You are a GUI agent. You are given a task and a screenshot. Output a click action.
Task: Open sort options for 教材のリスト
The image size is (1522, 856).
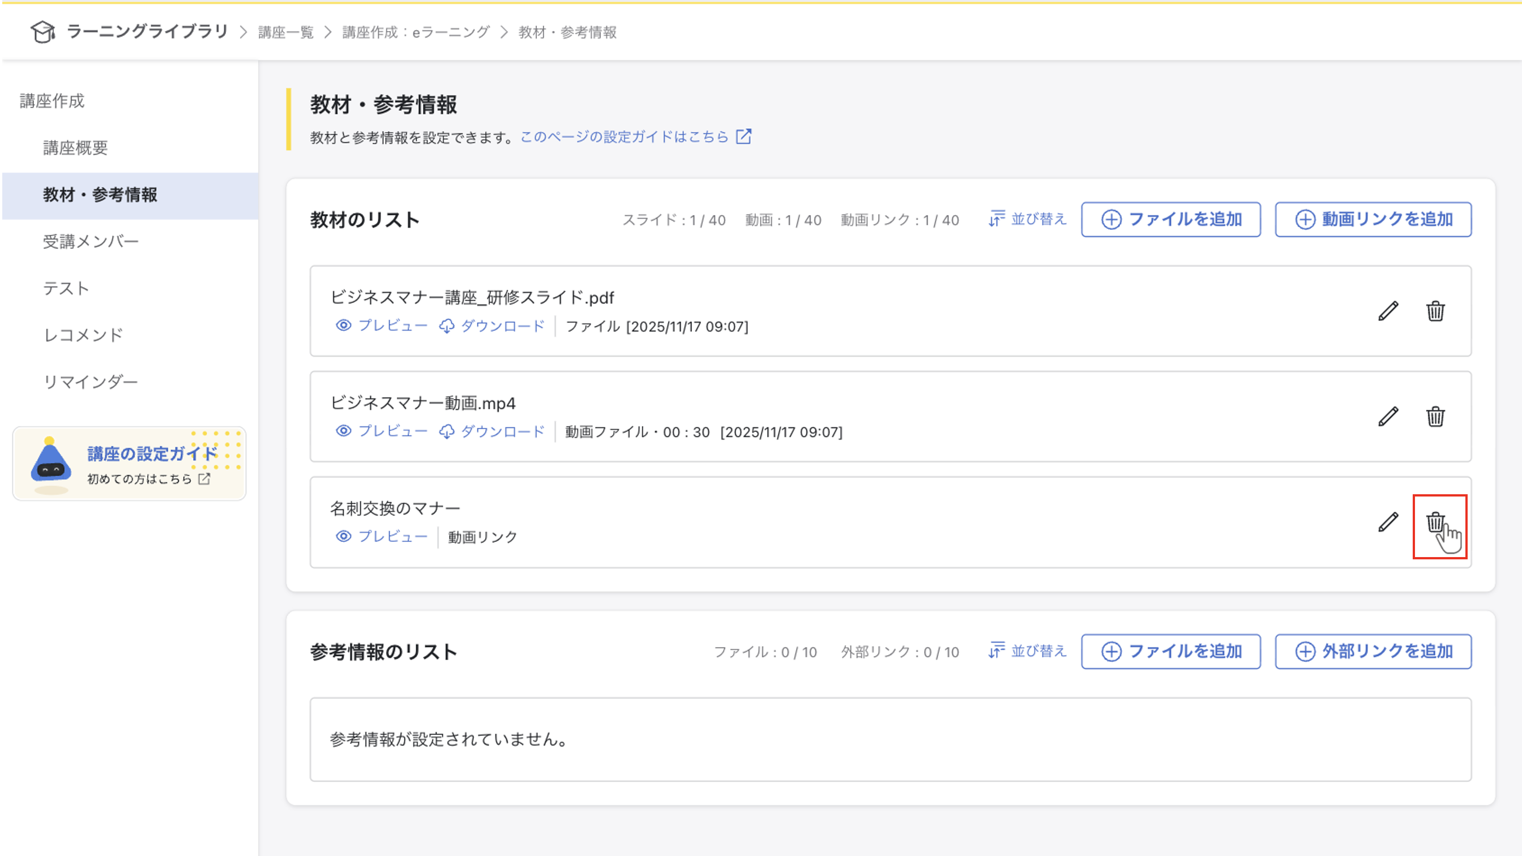(1027, 219)
